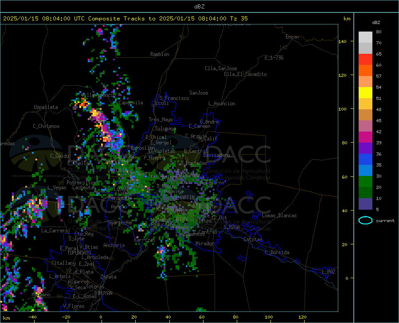
Task: Click the C_Chilenos map label
Action: click(x=46, y=126)
